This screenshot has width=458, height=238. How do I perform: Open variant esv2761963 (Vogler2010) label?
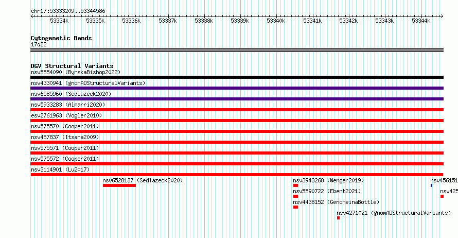tap(66, 115)
